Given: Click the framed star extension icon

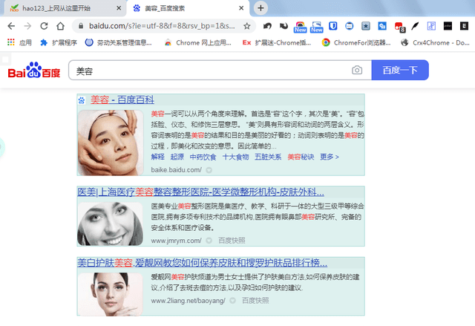Looking at the screenshot, I should (366, 26).
